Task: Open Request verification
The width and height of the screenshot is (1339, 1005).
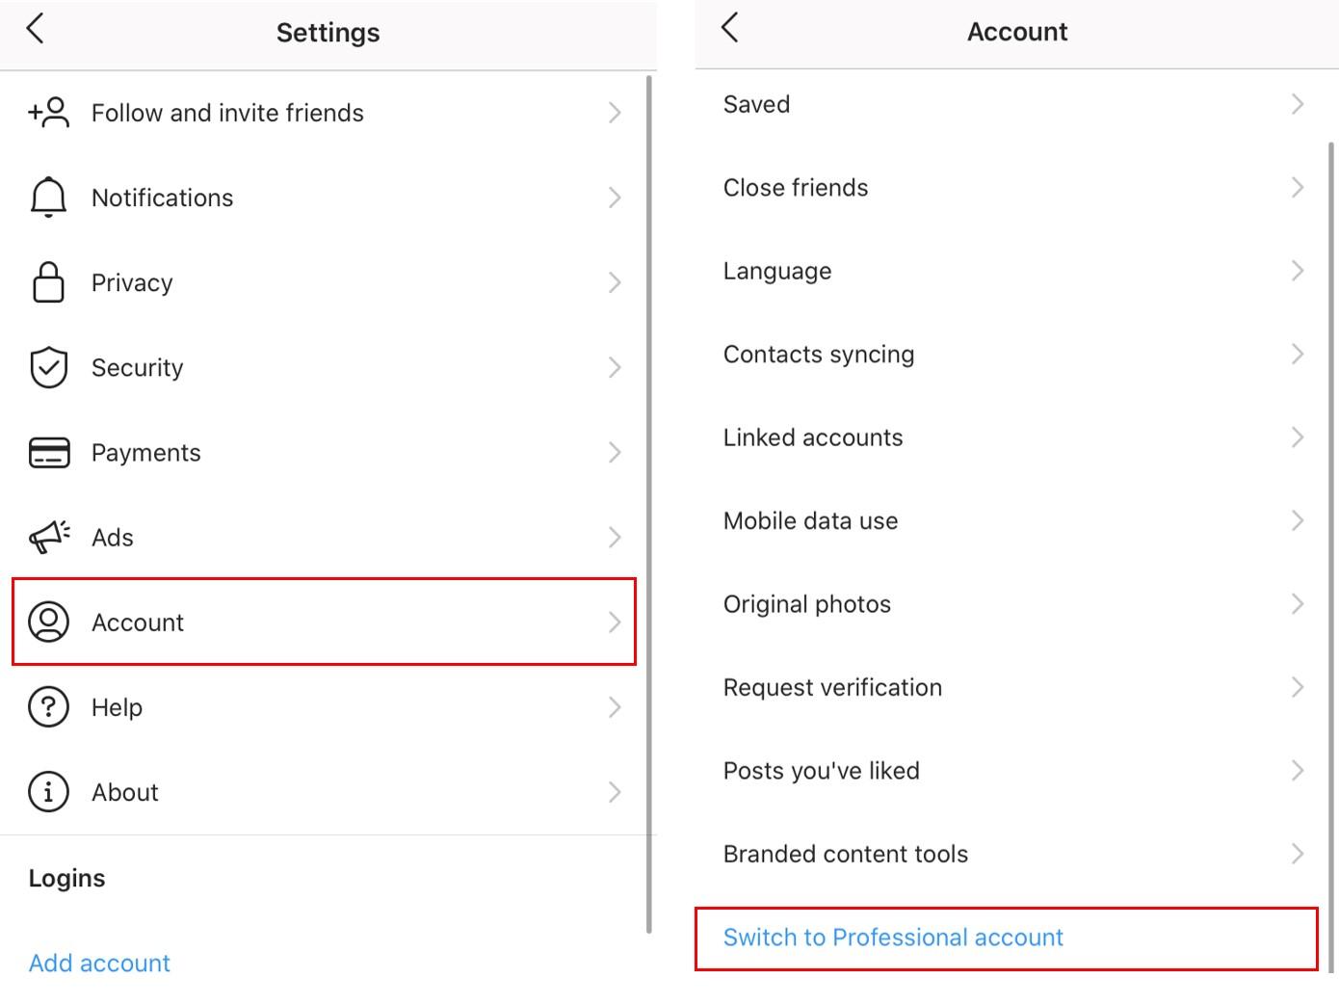Action: click(x=832, y=687)
